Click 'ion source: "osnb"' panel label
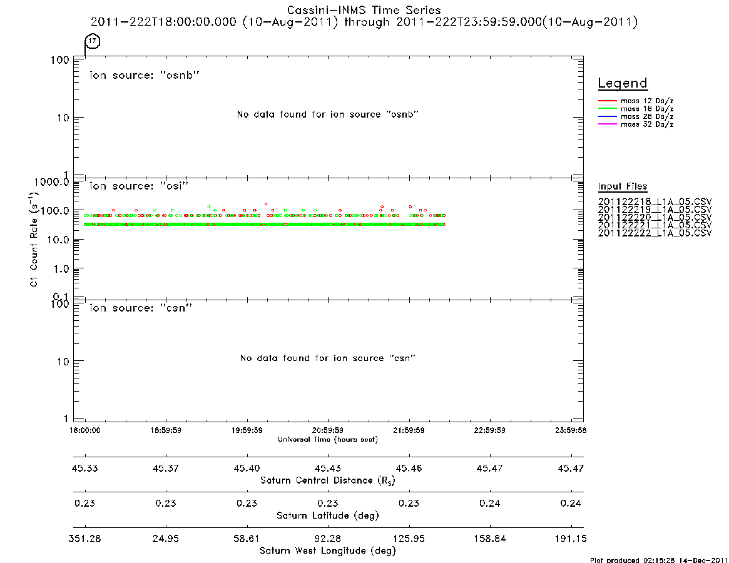 (x=145, y=75)
